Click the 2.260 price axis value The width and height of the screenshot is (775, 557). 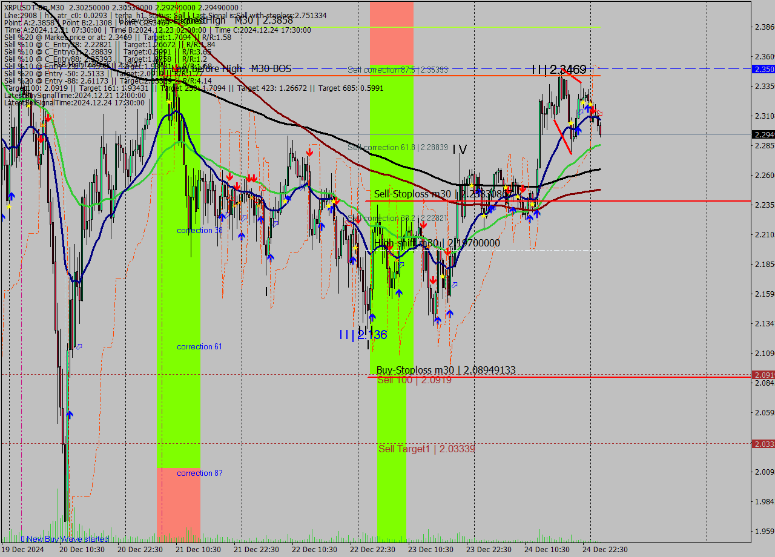coord(765,176)
